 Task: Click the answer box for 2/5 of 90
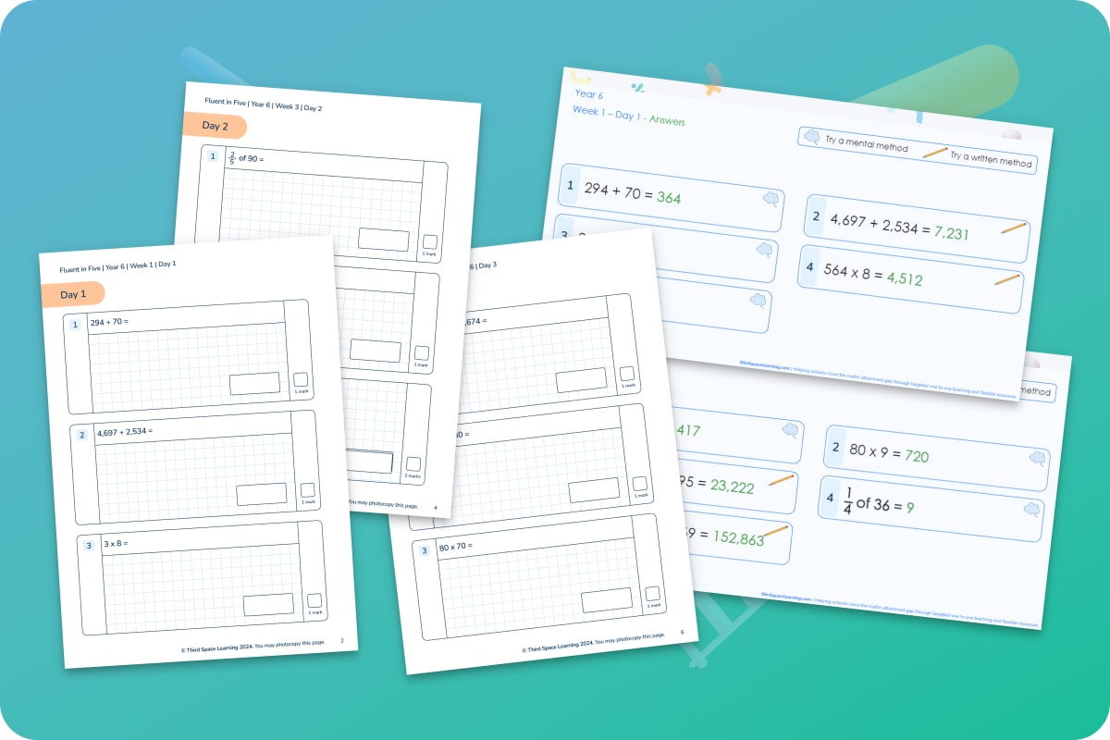point(384,239)
